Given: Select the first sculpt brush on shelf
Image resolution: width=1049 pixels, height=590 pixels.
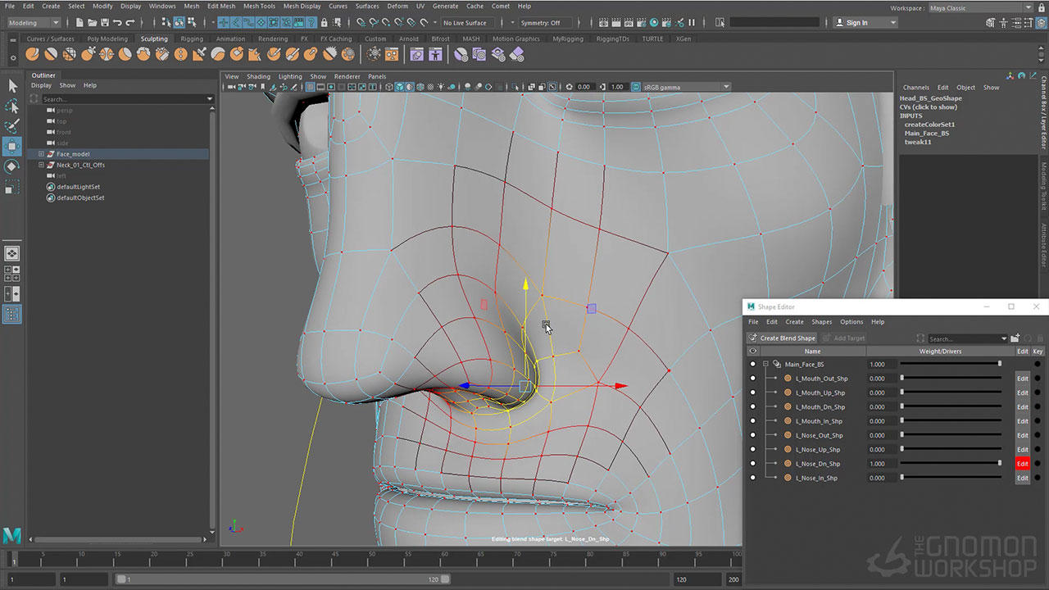Looking at the screenshot, I should point(32,54).
